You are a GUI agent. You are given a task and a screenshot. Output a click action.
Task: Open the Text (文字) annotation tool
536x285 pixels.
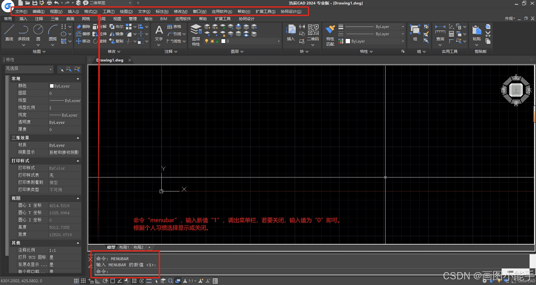click(x=159, y=33)
